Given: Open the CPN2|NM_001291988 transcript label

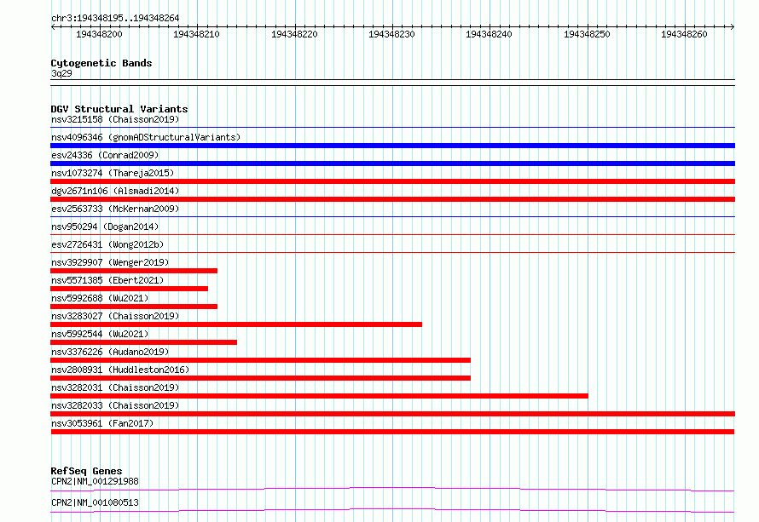Looking at the screenshot, I should [95, 481].
